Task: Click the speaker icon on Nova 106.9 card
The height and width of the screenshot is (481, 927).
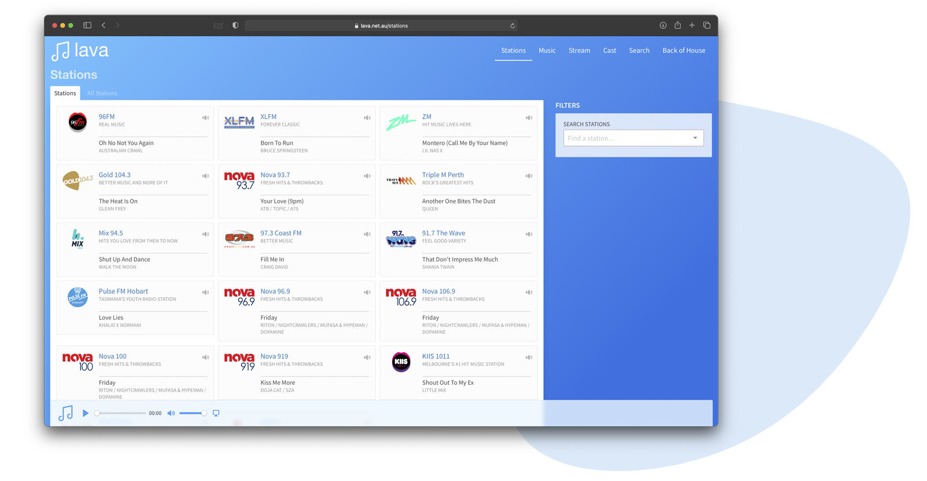Action: 529,293
